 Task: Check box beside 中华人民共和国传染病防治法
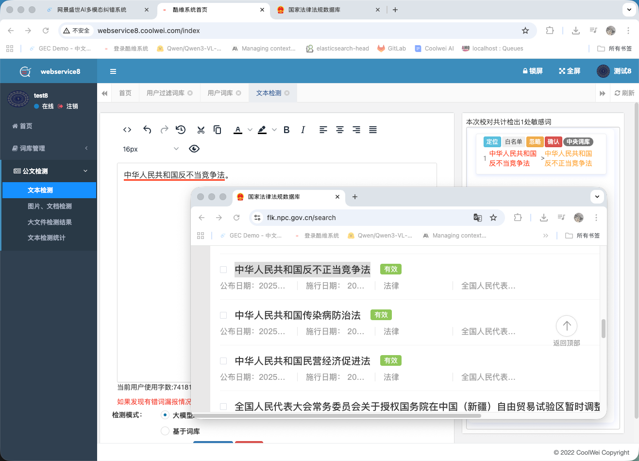223,315
